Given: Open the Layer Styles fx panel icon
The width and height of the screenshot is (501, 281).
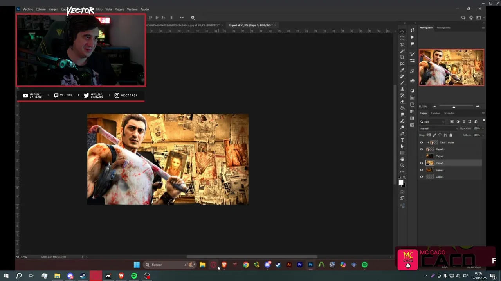Looking at the screenshot, I should (x=412, y=71).
